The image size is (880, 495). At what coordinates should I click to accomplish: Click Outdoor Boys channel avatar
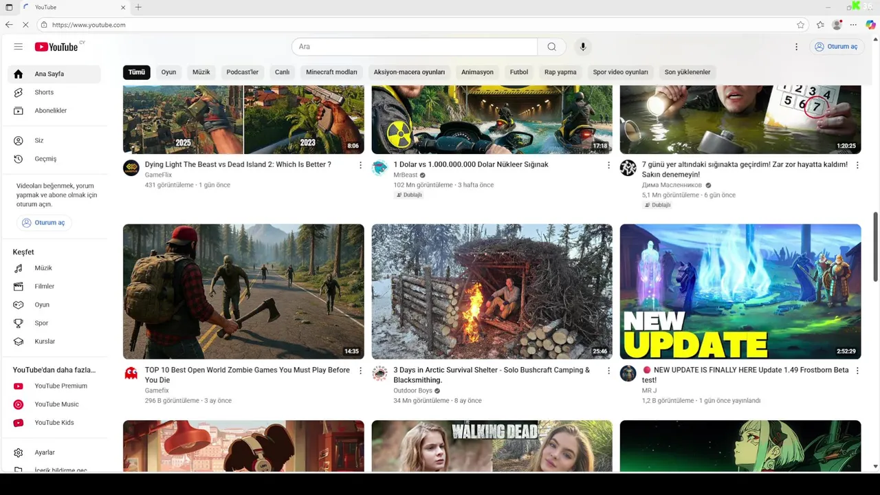(379, 373)
